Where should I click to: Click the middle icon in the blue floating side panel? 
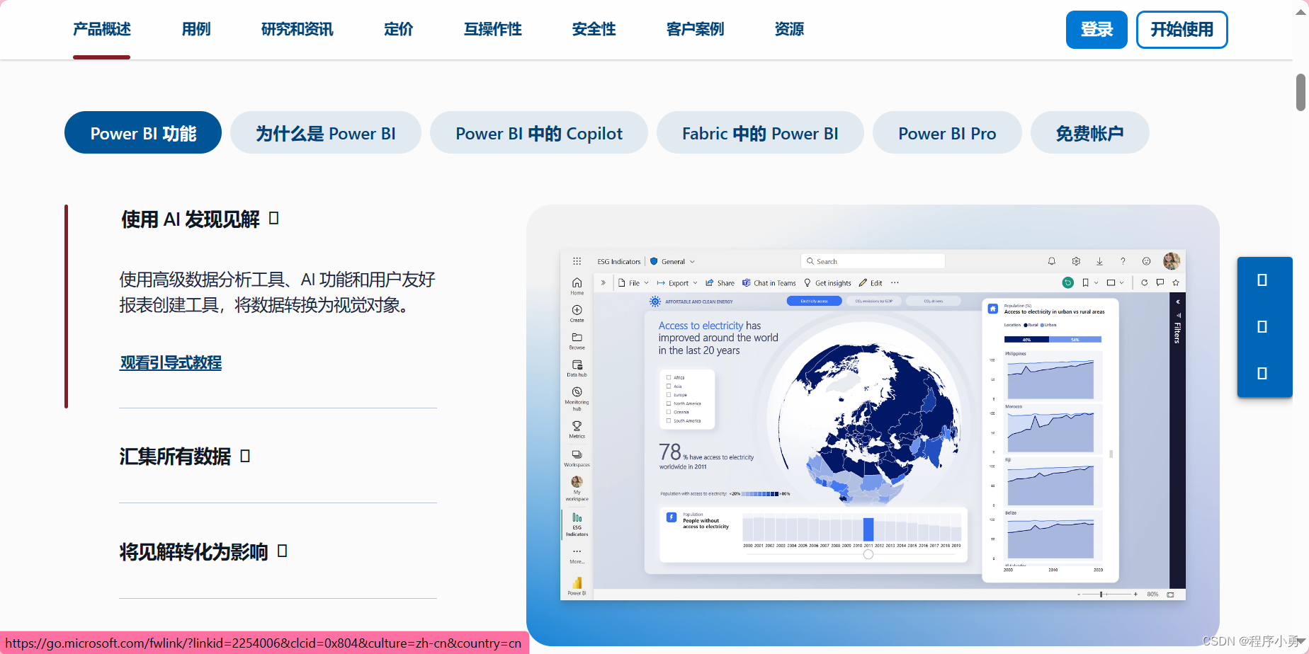click(x=1262, y=327)
